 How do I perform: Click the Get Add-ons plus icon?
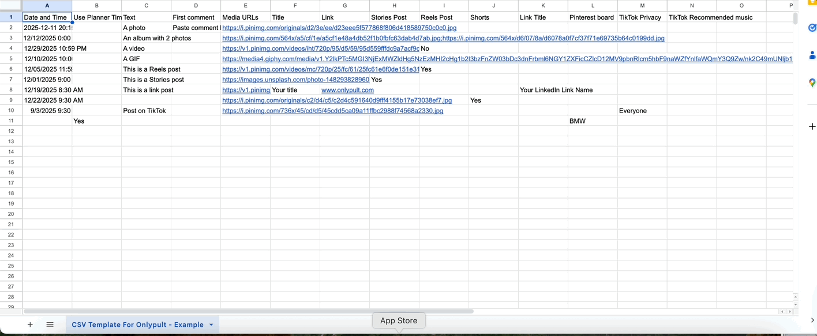click(x=812, y=126)
